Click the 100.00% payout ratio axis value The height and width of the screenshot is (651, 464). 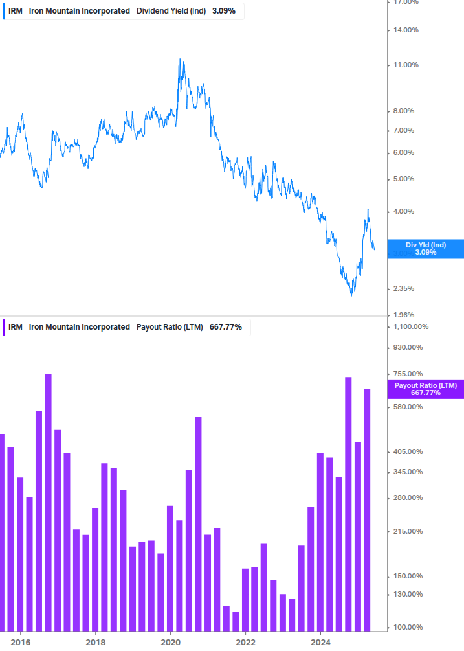(408, 627)
